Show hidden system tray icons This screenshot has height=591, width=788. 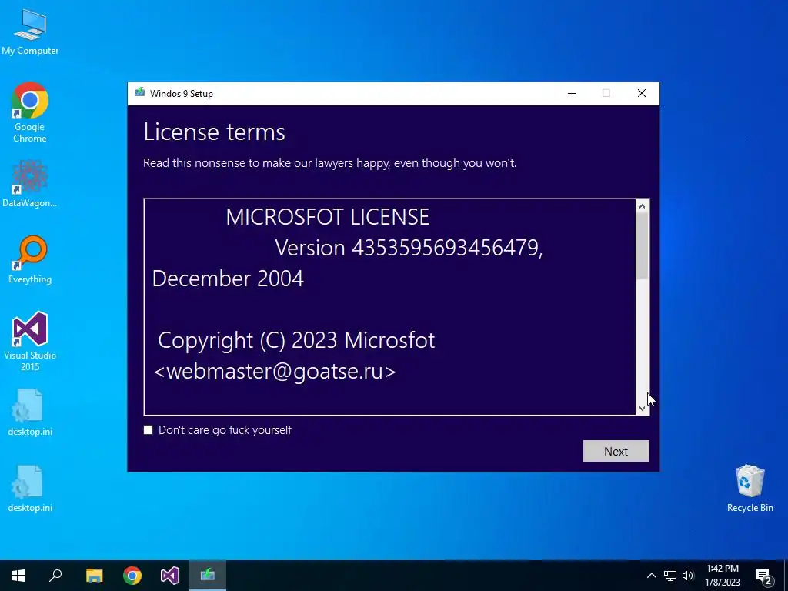(x=651, y=576)
